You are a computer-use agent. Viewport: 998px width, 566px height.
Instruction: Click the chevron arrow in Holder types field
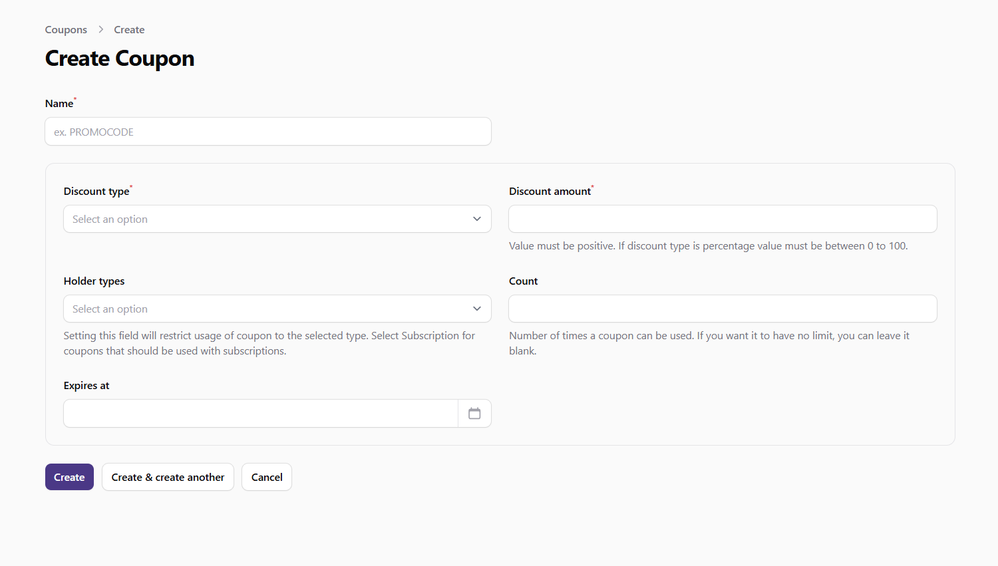point(476,309)
